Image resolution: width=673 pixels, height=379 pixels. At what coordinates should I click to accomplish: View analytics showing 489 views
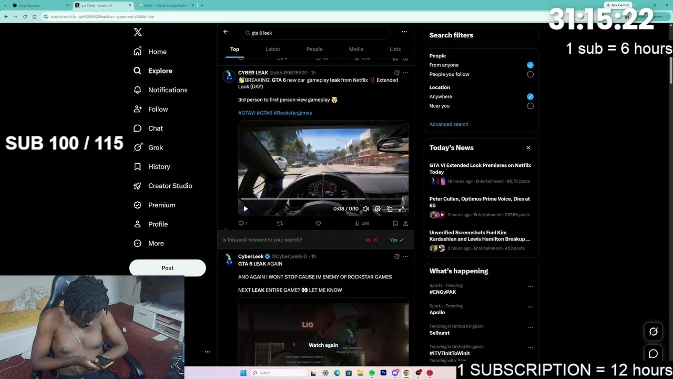362,224
